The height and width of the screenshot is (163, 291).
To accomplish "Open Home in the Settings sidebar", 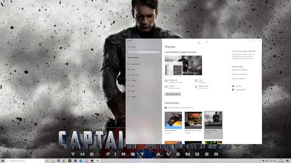I will click(x=132, y=47).
